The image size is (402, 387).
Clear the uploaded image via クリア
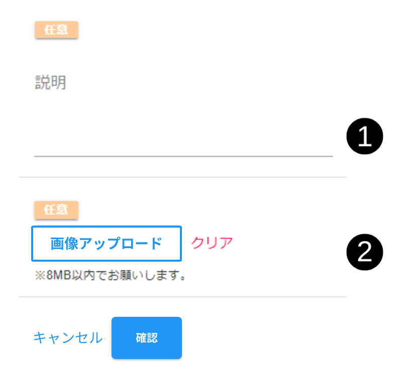coord(212,243)
